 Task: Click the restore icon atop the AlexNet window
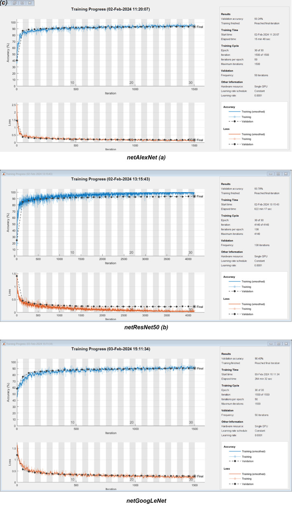14,2
